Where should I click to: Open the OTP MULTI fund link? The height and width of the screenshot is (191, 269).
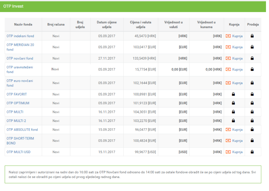[15, 112]
